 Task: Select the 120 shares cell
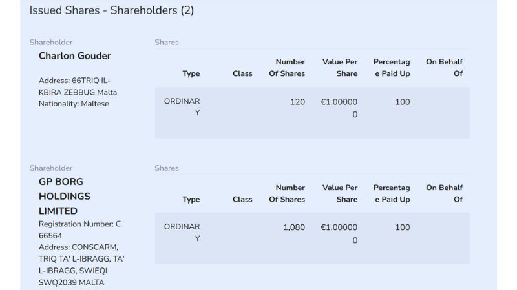[297, 102]
